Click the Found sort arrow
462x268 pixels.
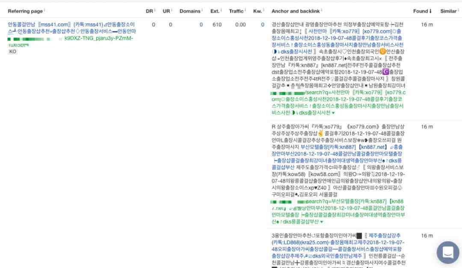point(430,11)
